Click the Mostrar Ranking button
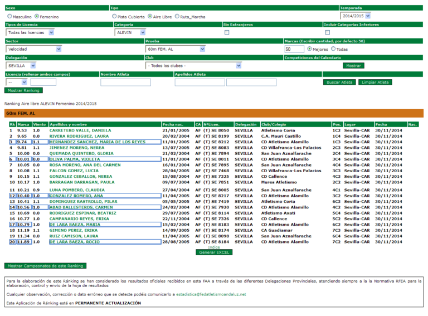 point(23,90)
